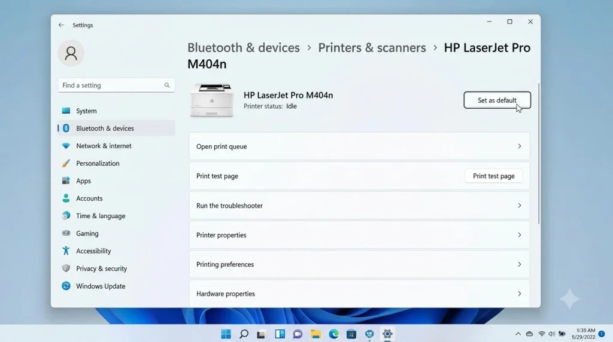This screenshot has width=613, height=342.
Task: Open Chat from the taskbar
Action: tap(298, 334)
